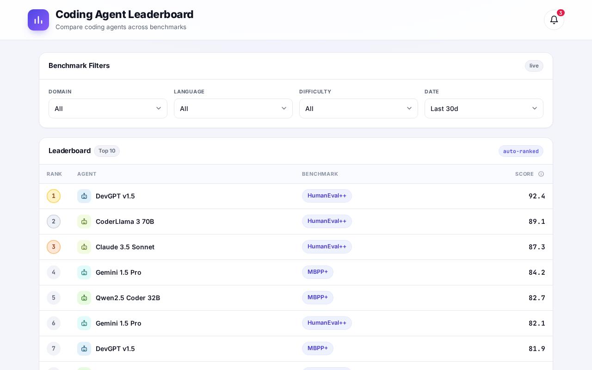
Task: Click the robot icon for rank 4 Gemini 1.5 Pro
Action: pos(84,272)
